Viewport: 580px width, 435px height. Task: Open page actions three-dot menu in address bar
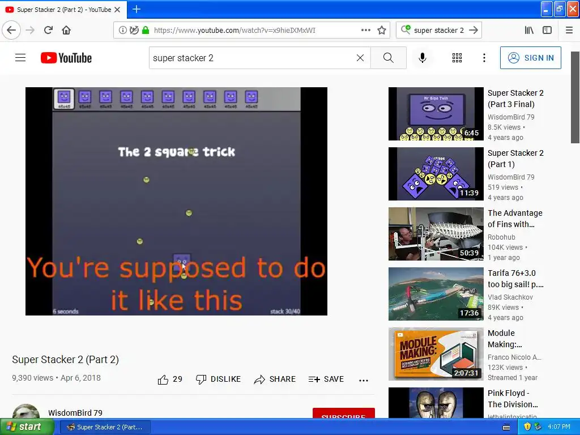click(x=365, y=31)
